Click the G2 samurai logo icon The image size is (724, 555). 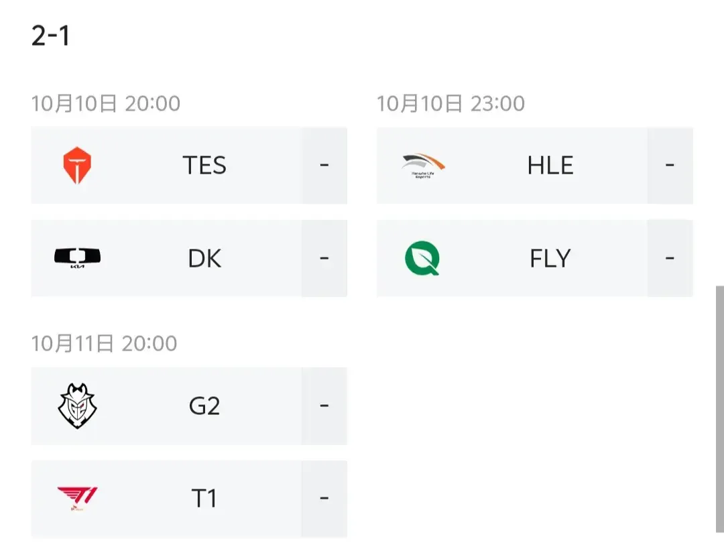(x=77, y=406)
